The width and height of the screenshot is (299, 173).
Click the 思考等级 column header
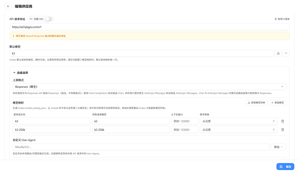205,115
